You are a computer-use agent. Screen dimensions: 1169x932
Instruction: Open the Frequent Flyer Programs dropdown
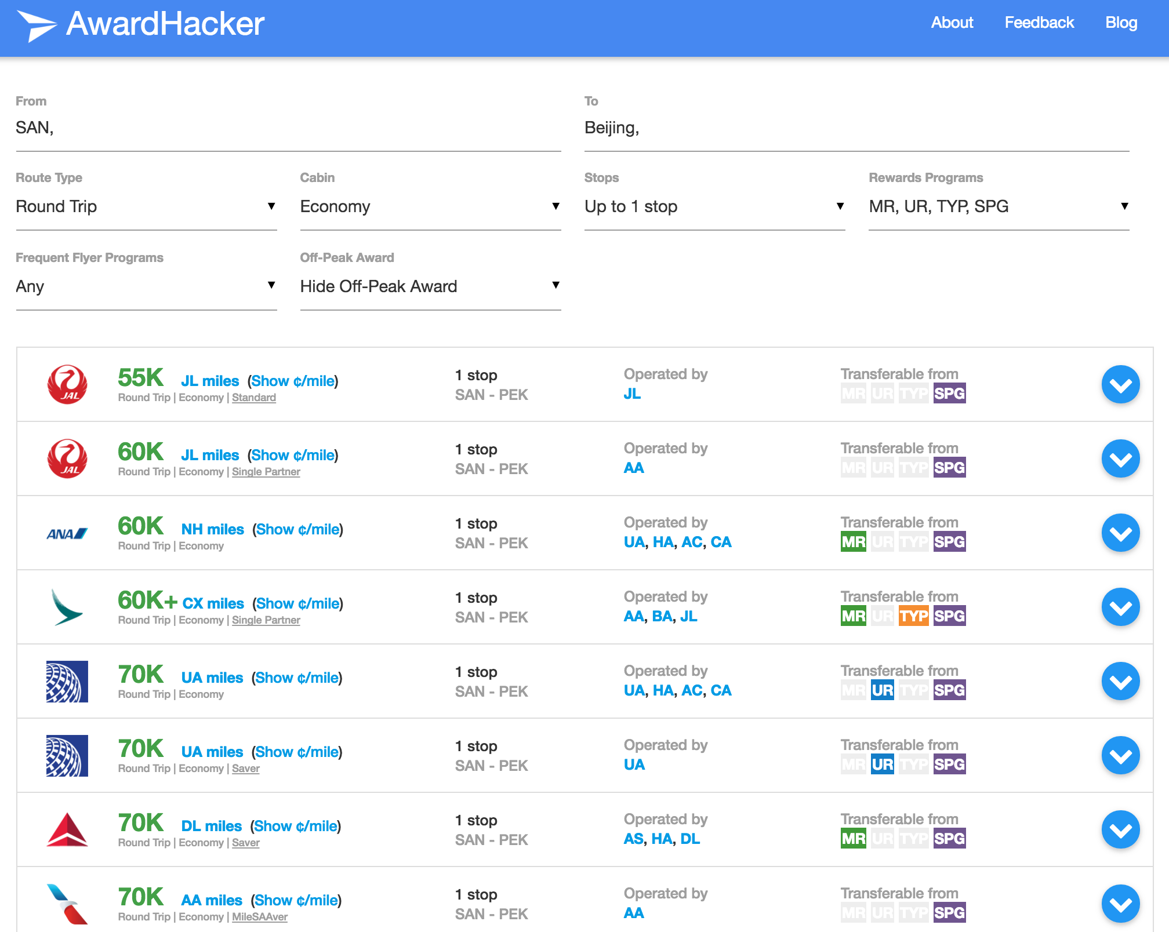(146, 287)
